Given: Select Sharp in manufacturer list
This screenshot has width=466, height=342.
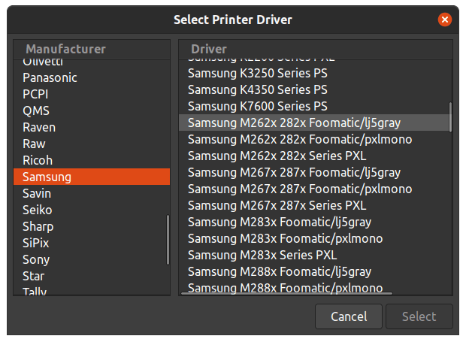Looking at the screenshot, I should (92, 226).
